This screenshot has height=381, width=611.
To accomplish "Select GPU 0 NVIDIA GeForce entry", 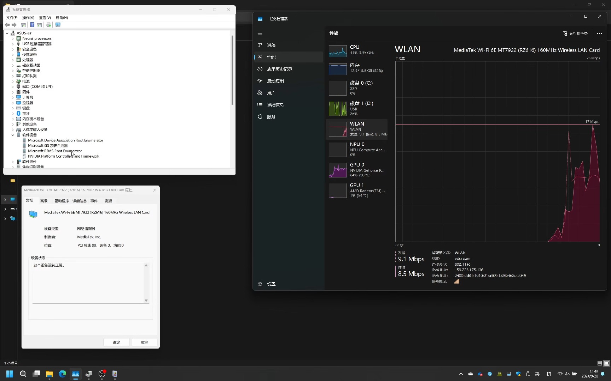I will 357,170.
